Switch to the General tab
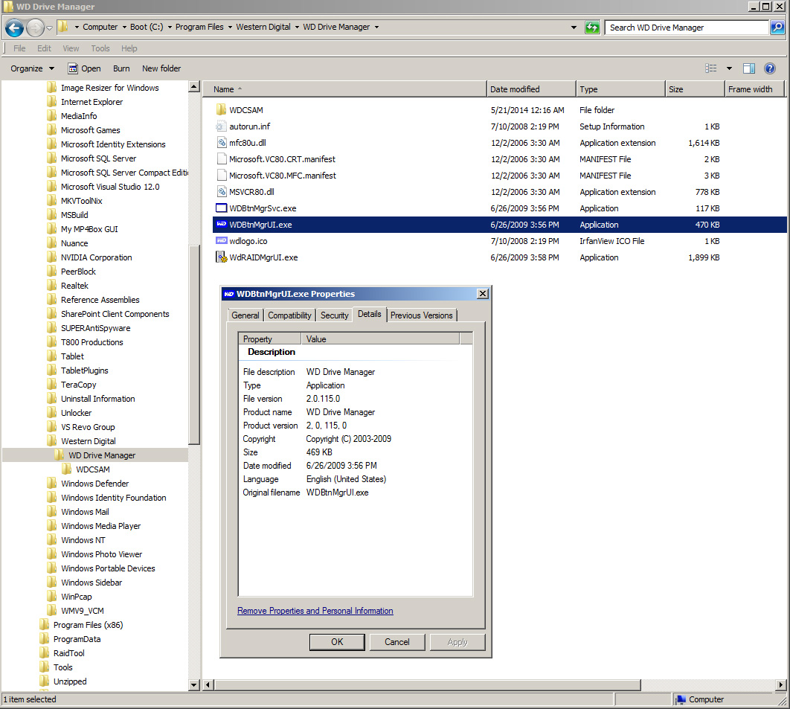This screenshot has width=790, height=709. point(245,315)
